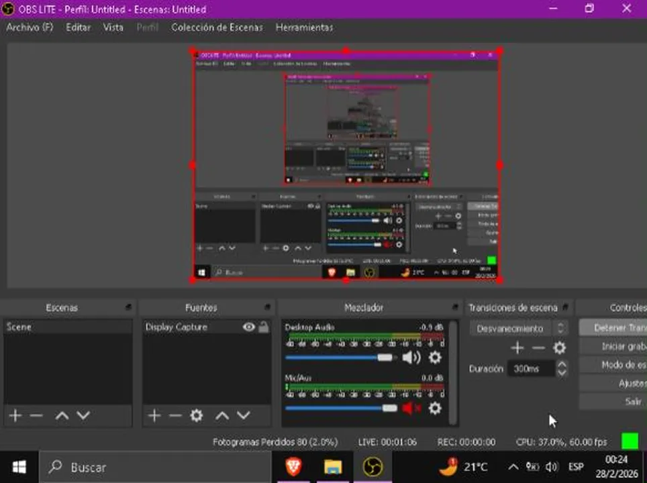
Task: Open the Archivo (F) menu
Action: (30, 28)
